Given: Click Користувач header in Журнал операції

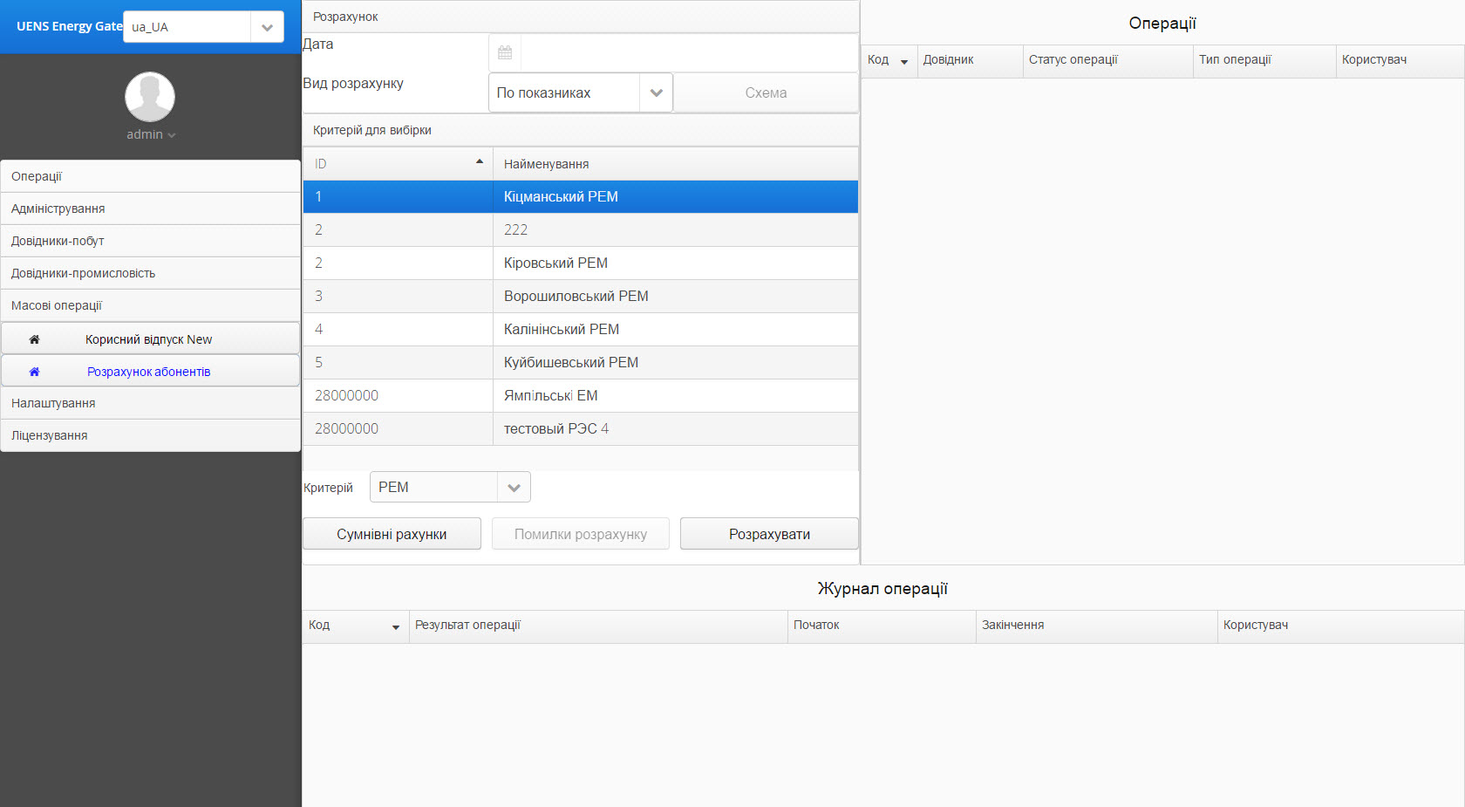Looking at the screenshot, I should click(x=1341, y=626).
